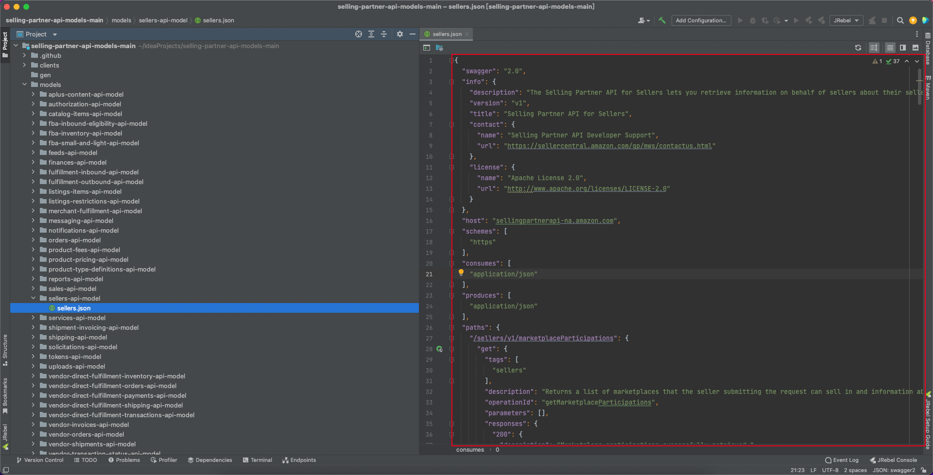933x475 pixels.
Task: Click the UTF-8 encoding in the status bar
Action: [x=830, y=470]
